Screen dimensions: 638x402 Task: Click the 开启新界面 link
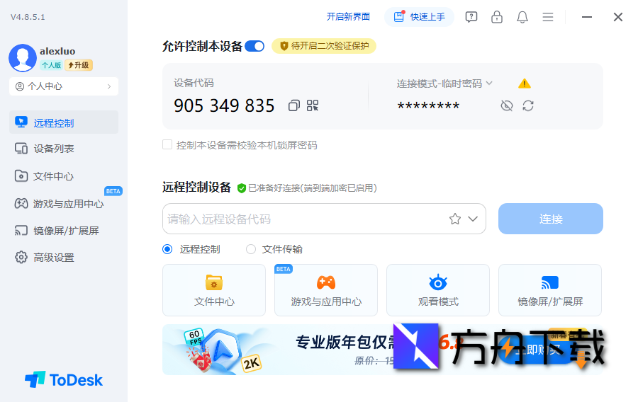tap(348, 17)
